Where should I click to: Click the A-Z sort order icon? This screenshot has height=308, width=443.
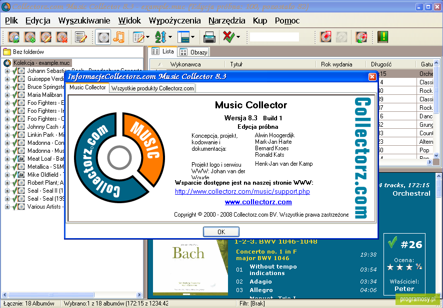161,37
